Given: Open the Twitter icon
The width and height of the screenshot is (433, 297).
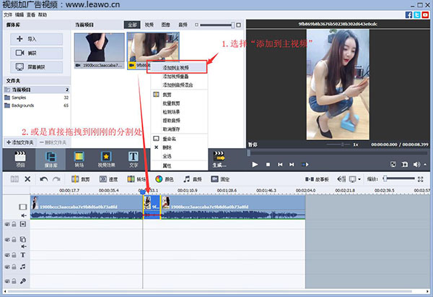Looking at the screenshot, I should point(417,14).
